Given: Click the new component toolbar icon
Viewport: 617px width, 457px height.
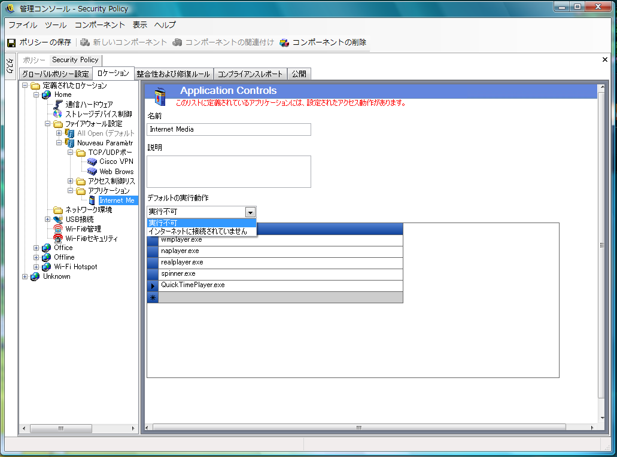Looking at the screenshot, I should click(x=84, y=42).
